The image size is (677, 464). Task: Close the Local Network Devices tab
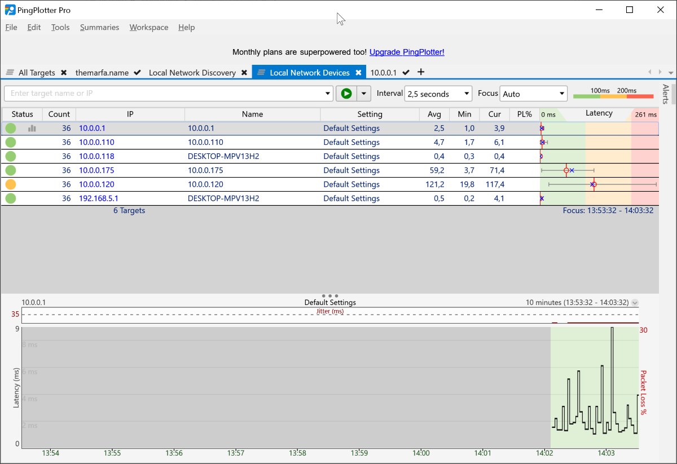click(358, 73)
